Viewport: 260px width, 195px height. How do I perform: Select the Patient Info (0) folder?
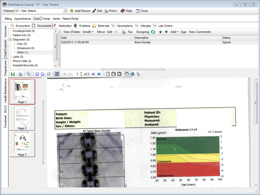tap(22, 35)
